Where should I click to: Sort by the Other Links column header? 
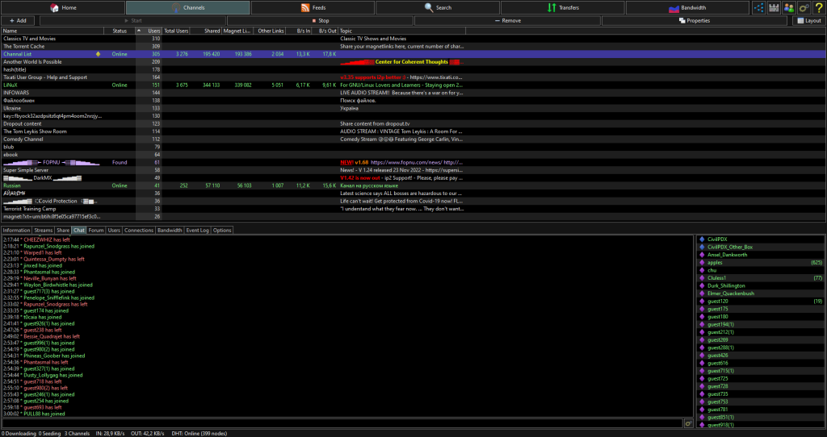pyautogui.click(x=270, y=31)
